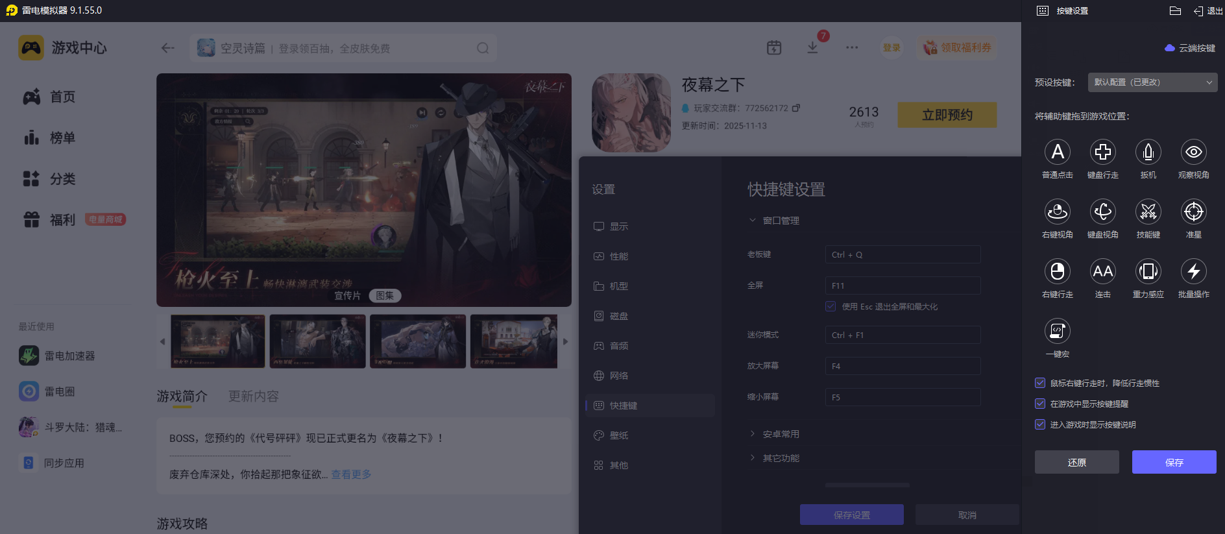Toggle 鼠标右键行走时，降低行走惯性 checkbox
Screen dimensions: 1225x534
click(x=1040, y=383)
